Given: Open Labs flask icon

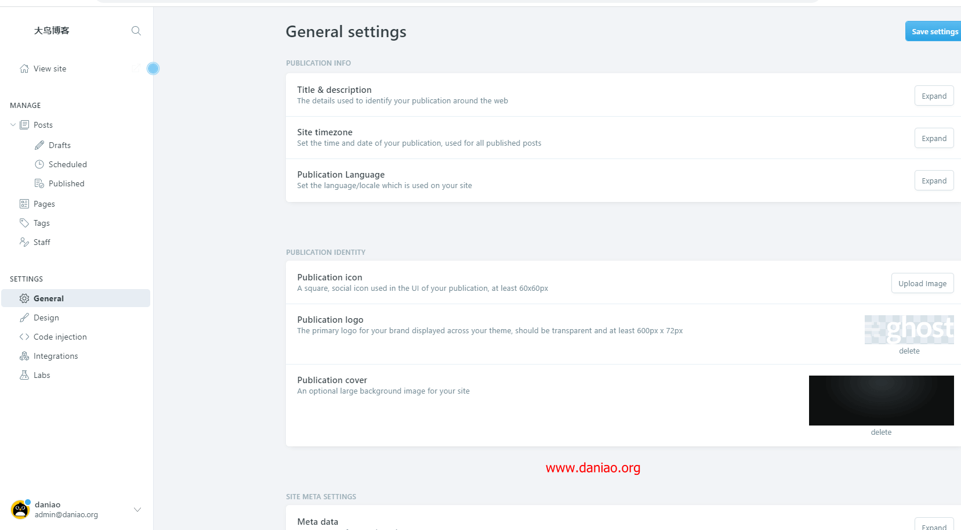Looking at the screenshot, I should [x=24, y=375].
